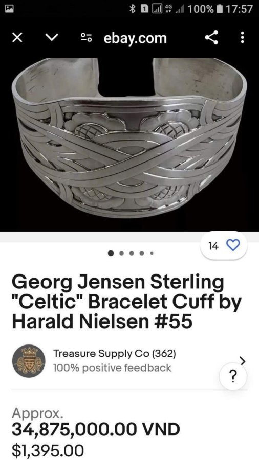This screenshot has height=460, width=259.
Task: Select the third image carousel dot
Action: click(x=132, y=253)
